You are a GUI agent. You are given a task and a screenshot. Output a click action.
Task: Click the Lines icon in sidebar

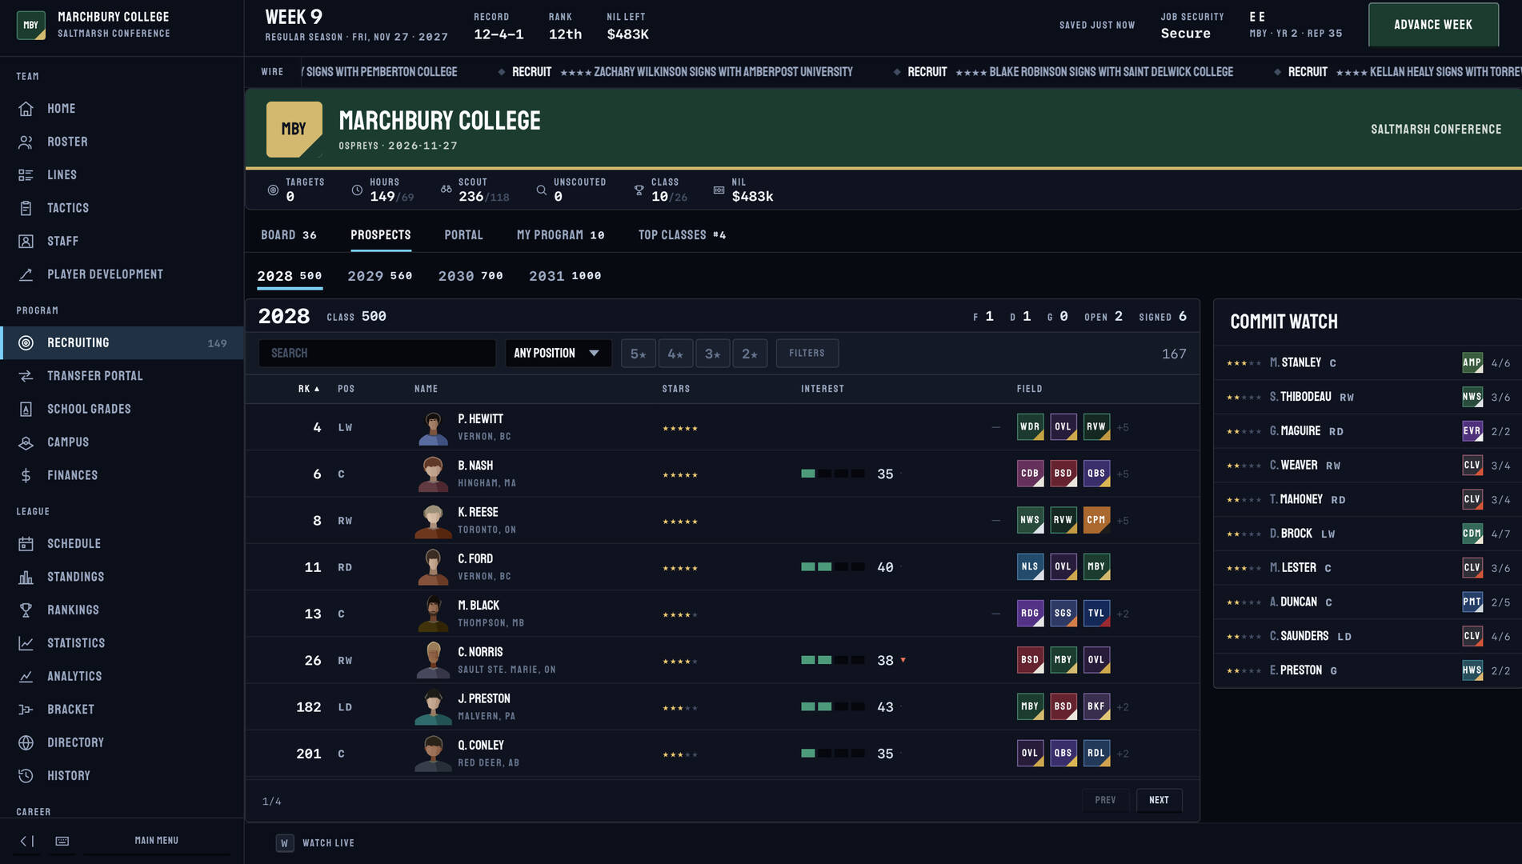point(26,174)
